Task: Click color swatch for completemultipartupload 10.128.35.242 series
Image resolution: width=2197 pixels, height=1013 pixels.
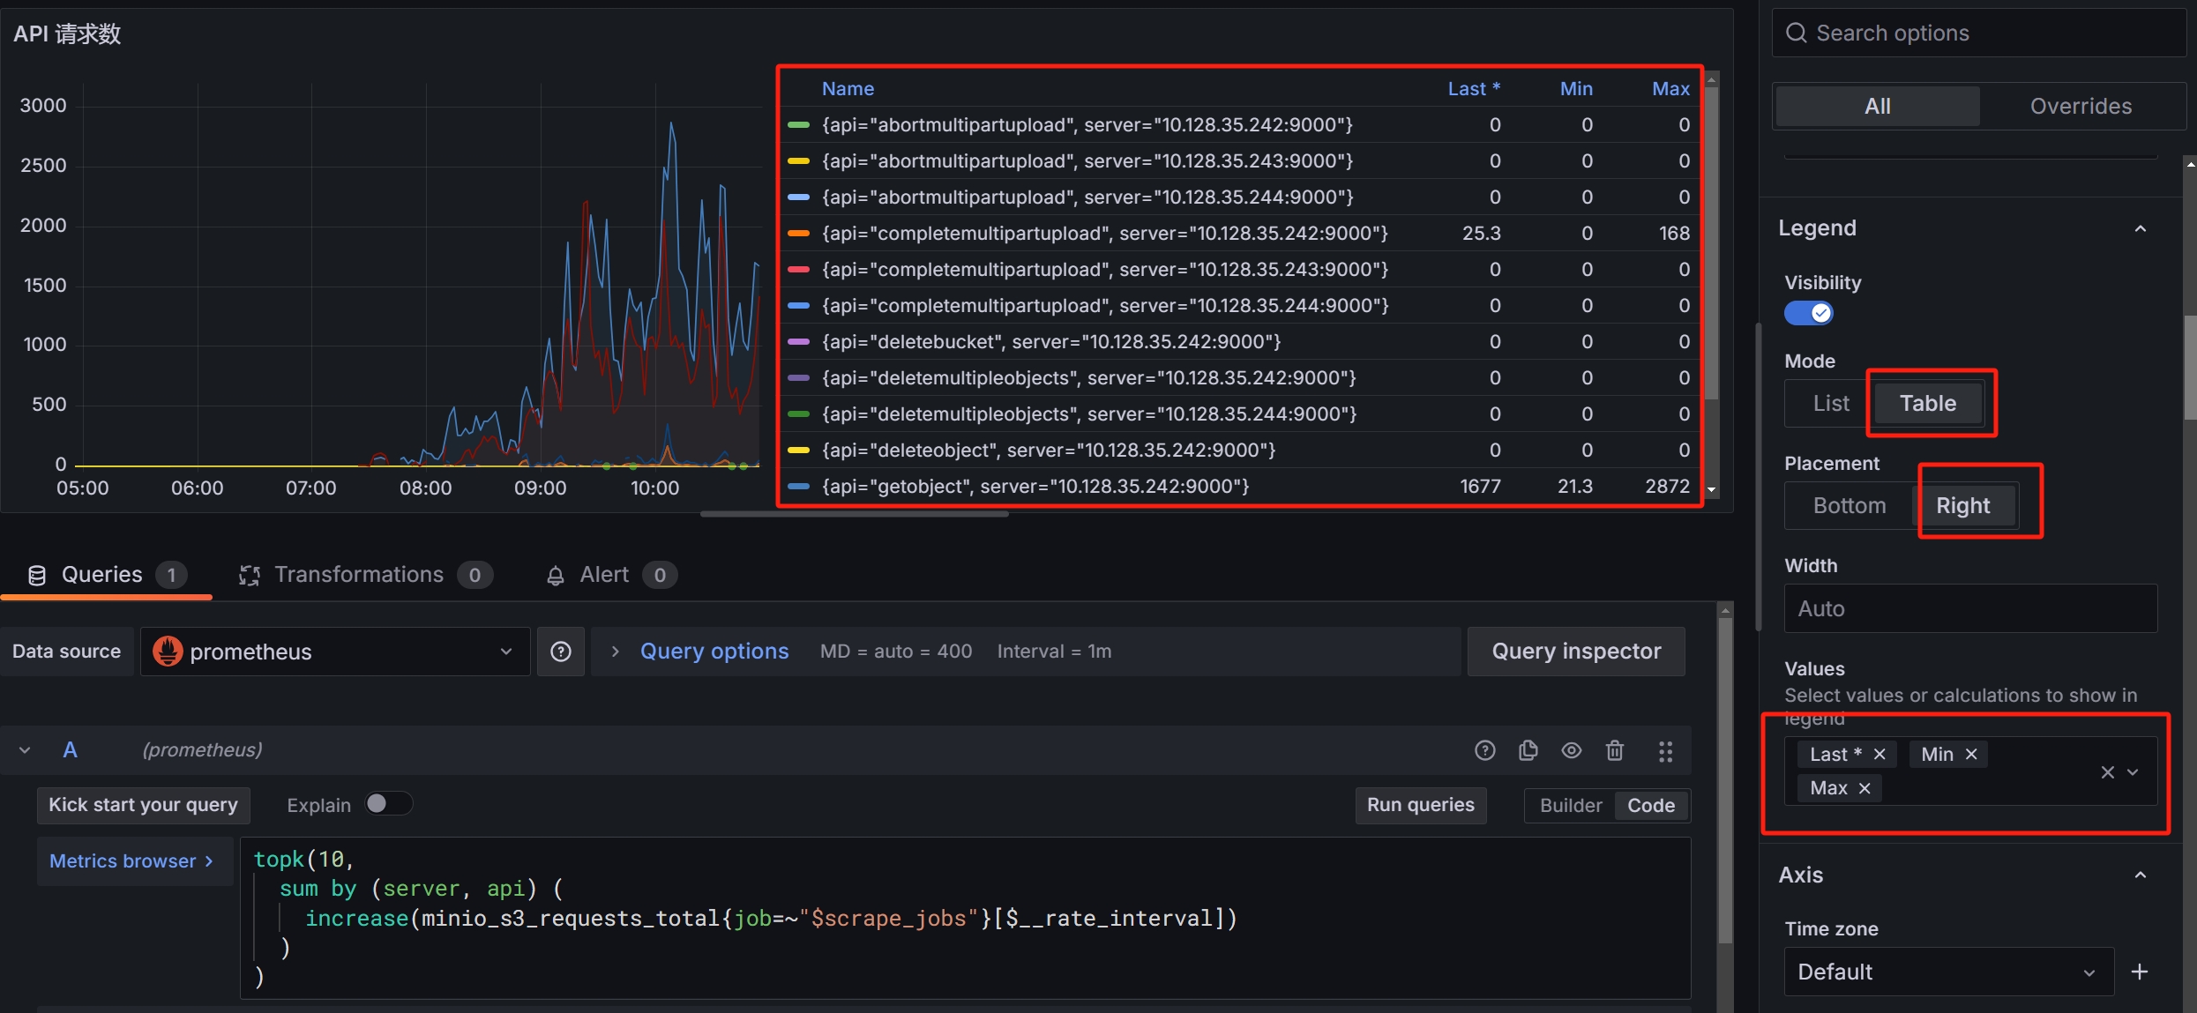Action: click(x=798, y=234)
